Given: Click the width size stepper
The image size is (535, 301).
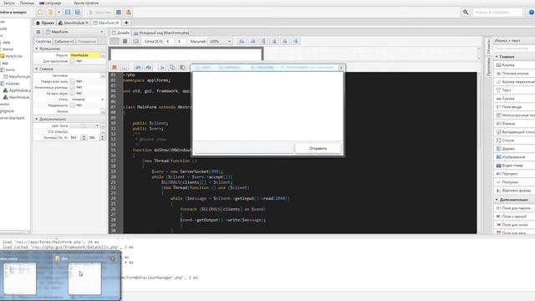Looking at the screenshot, I should (84, 137).
